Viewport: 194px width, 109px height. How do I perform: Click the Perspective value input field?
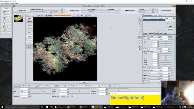coord(24,96)
